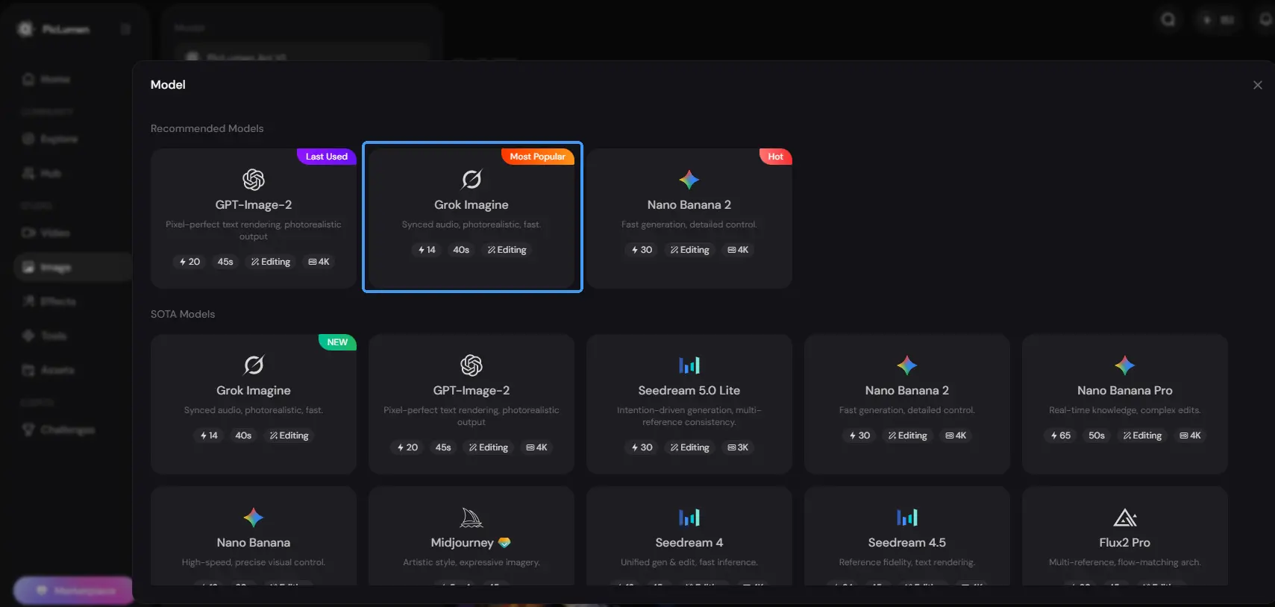This screenshot has height=607, width=1275.
Task: Click the Most Popular badge
Action: (538, 157)
